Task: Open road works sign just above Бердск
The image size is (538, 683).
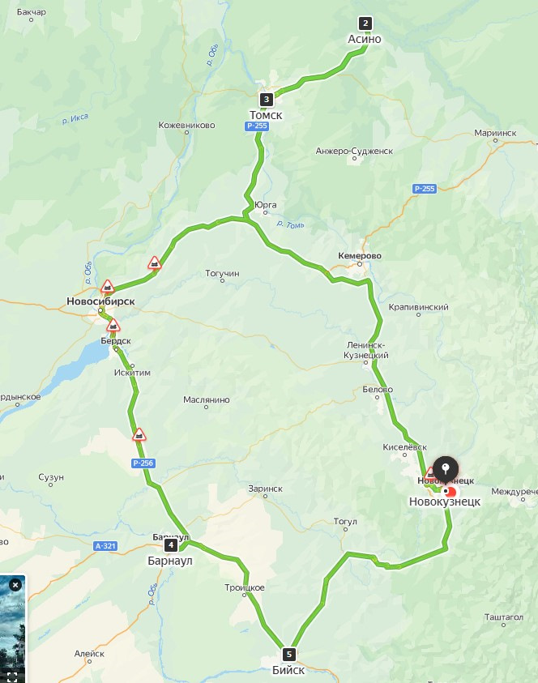Action: 113,325
